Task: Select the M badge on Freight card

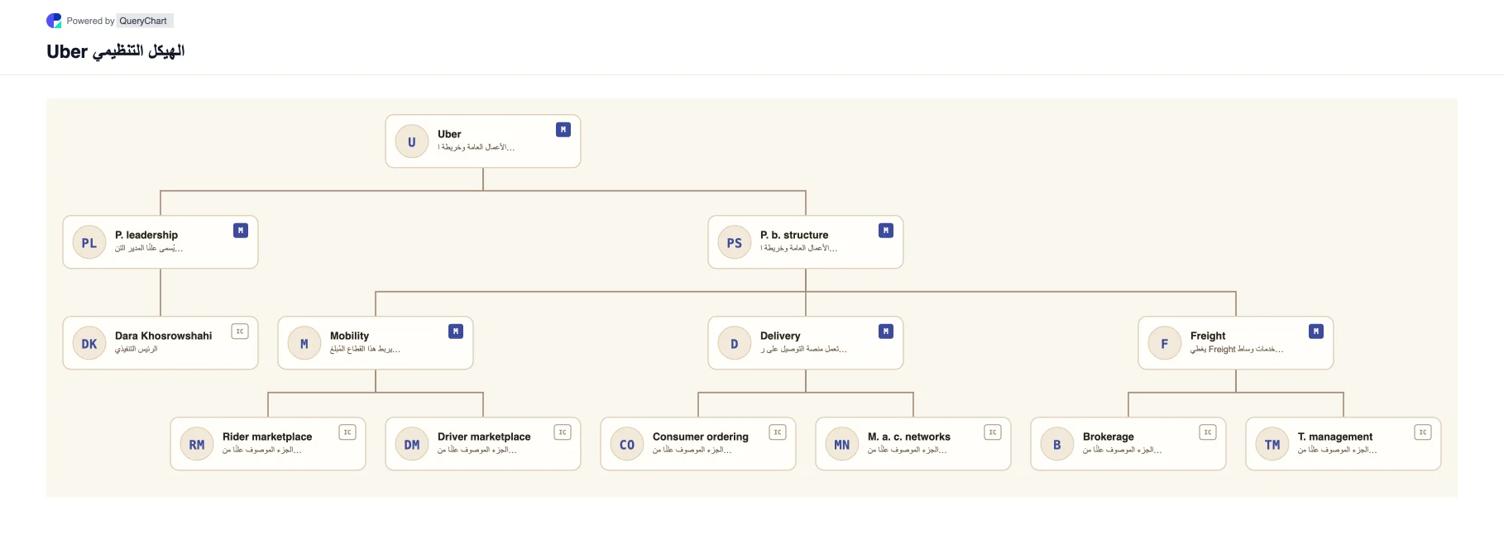Action: coord(1316,332)
